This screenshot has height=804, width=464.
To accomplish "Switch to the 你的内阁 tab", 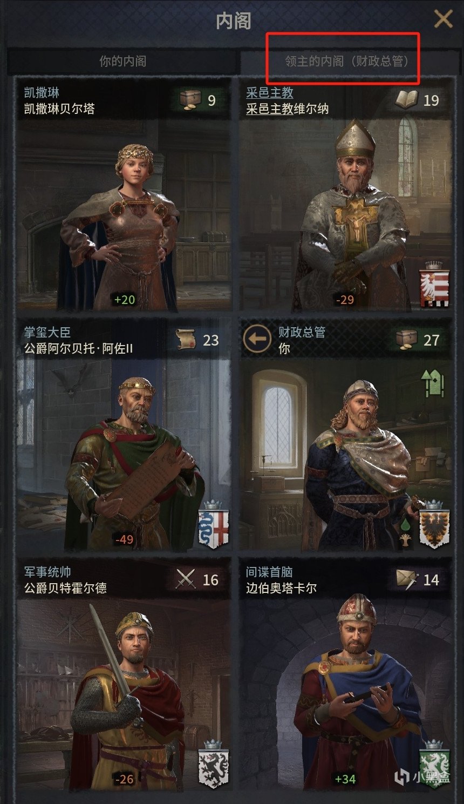I will 123,62.
